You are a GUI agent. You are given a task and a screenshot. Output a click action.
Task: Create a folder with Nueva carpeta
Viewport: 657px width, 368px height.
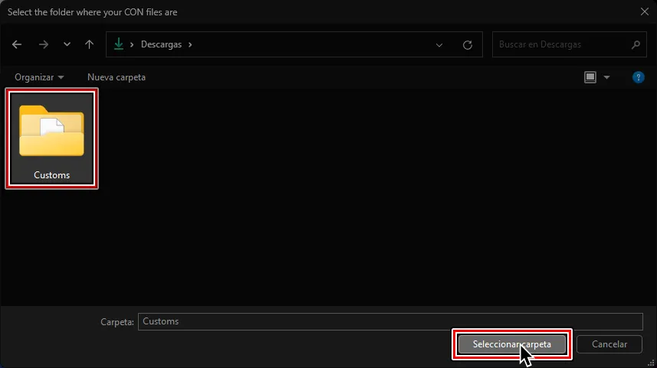coord(117,77)
